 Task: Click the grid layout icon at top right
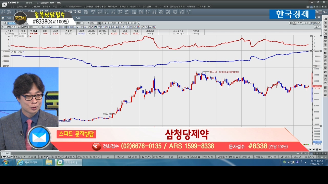320,12
